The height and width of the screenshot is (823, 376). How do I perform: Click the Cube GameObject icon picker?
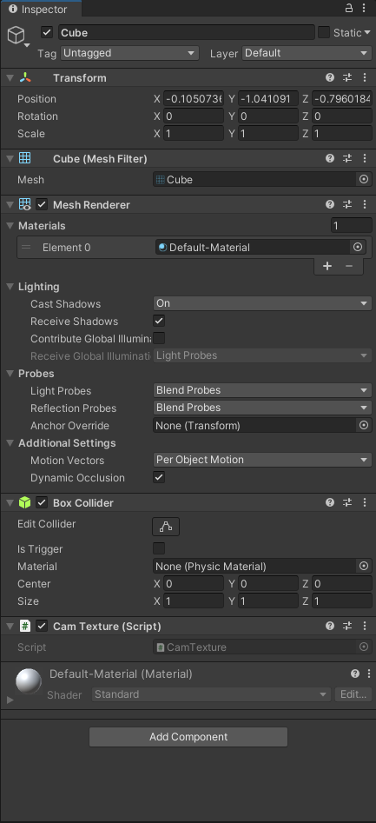tap(18, 36)
